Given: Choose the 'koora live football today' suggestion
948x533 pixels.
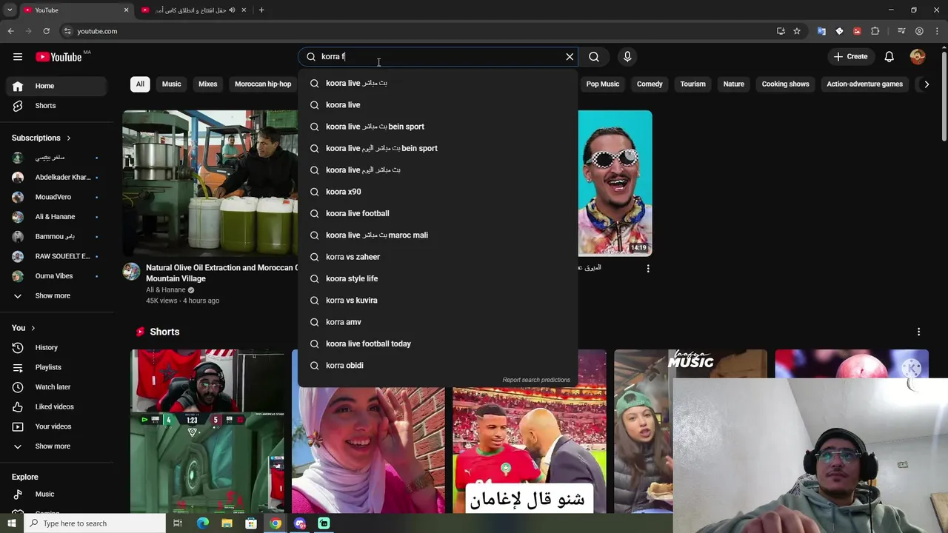Looking at the screenshot, I should pyautogui.click(x=438, y=343).
